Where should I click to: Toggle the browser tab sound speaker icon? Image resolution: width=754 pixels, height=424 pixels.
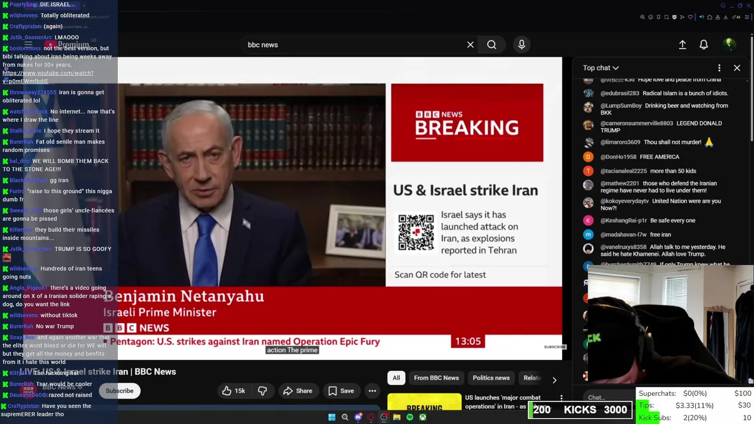tap(702, 17)
